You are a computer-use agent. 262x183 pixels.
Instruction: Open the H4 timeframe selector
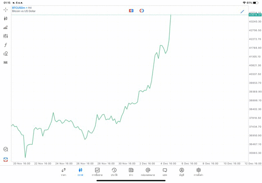[5, 63]
